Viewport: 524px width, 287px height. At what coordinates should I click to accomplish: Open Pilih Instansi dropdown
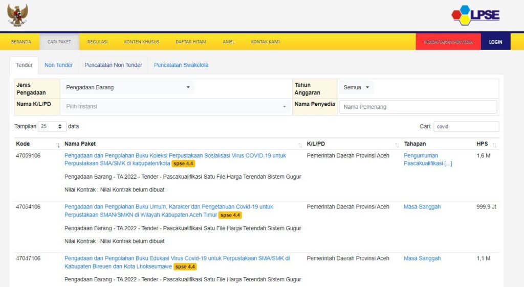click(x=176, y=107)
